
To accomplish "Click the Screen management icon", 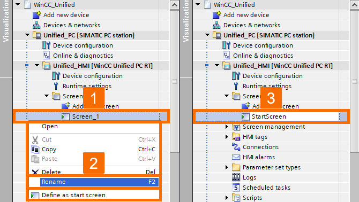I will pyautogui.click(x=236, y=127).
